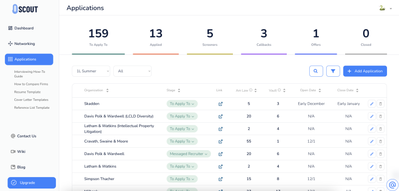The height and width of the screenshot is (191, 399).
Task: Delete the Cravath, Swaine & Moore application
Action: pyautogui.click(x=381, y=141)
